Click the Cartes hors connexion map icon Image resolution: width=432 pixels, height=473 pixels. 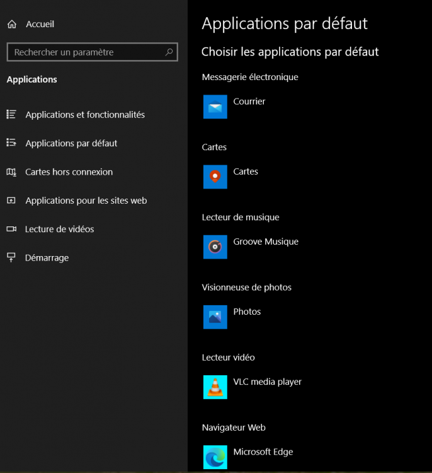click(11, 172)
